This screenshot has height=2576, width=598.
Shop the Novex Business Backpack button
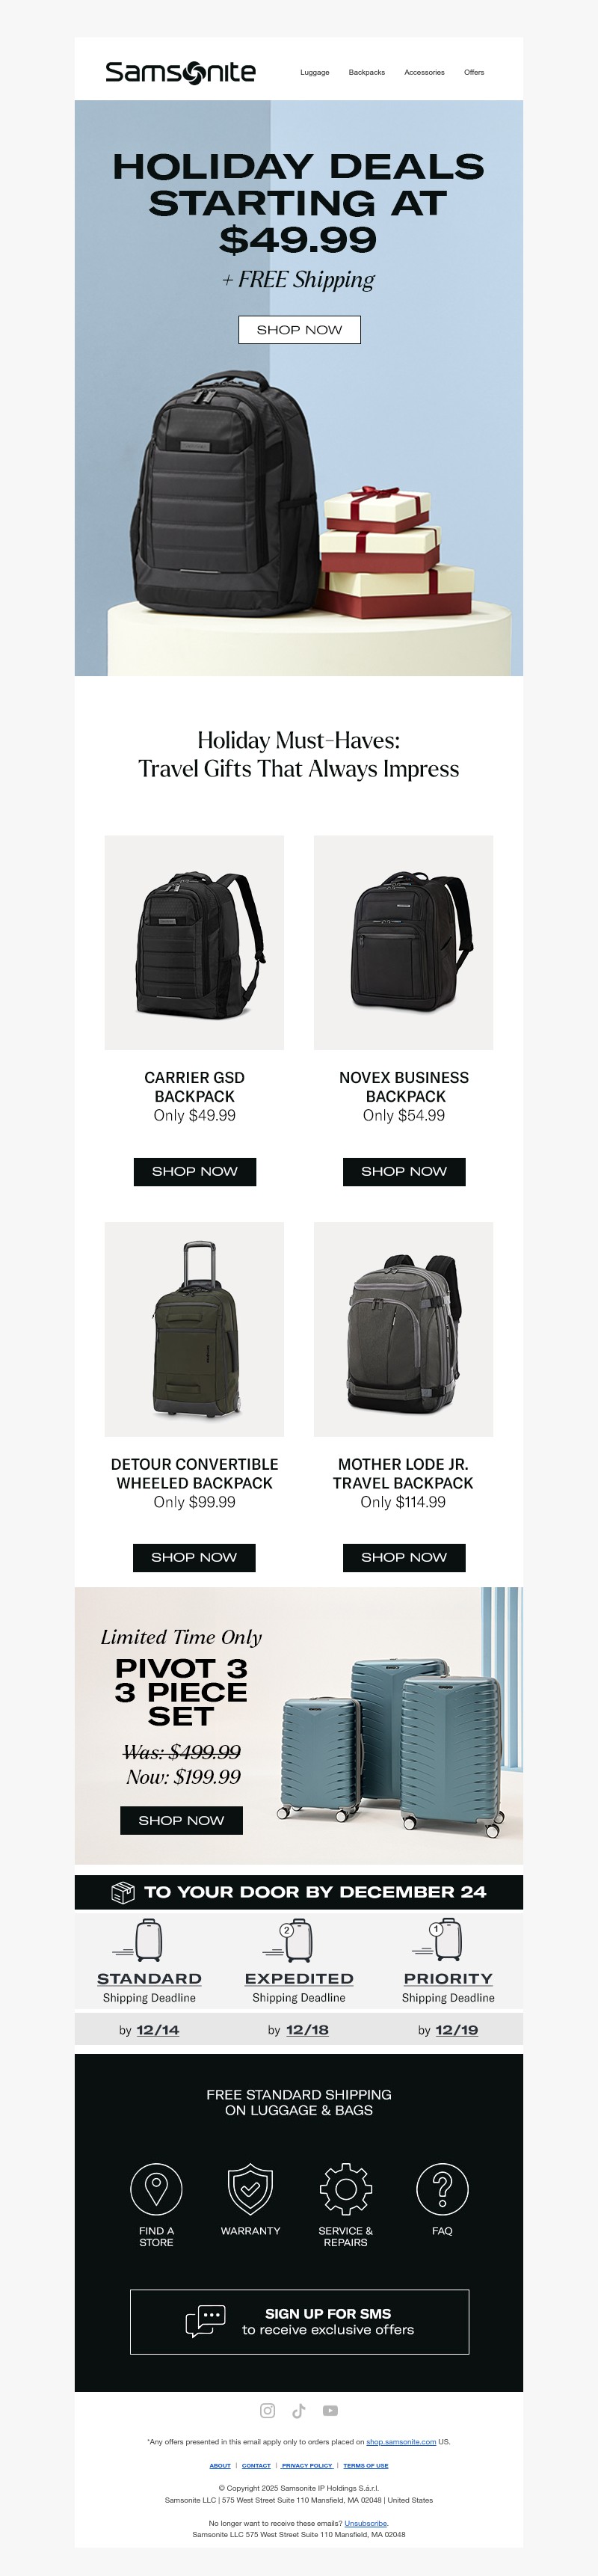[404, 1171]
